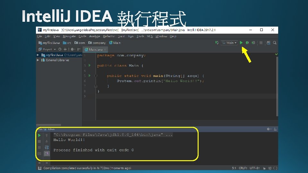This screenshot has width=308, height=173.
Task: Open the File menu
Action: click(39, 36)
